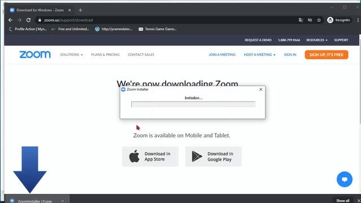
Task: Click Request a Demo link
Action: [258, 40]
